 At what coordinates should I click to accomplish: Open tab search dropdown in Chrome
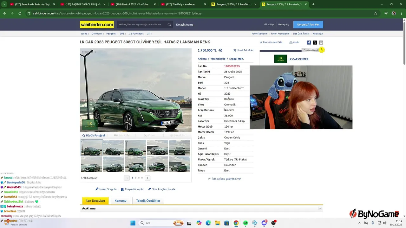coord(4,4)
